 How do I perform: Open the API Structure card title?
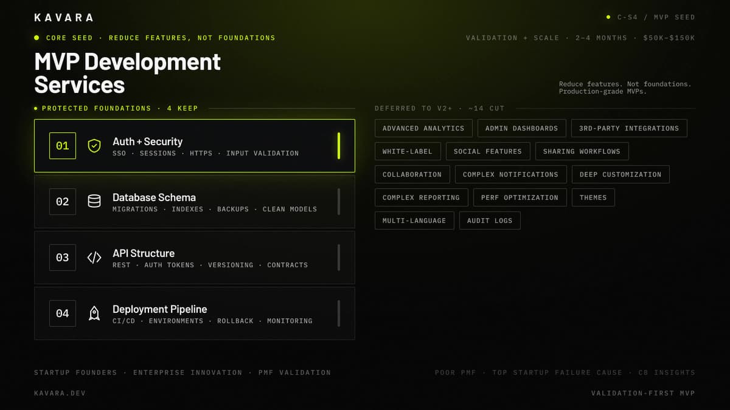pyautogui.click(x=144, y=253)
